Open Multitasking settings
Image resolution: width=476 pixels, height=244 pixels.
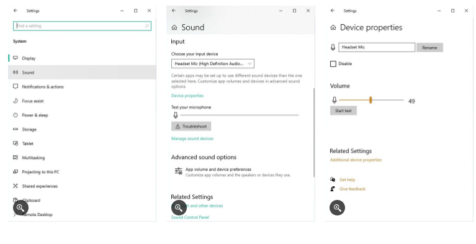pos(82,158)
